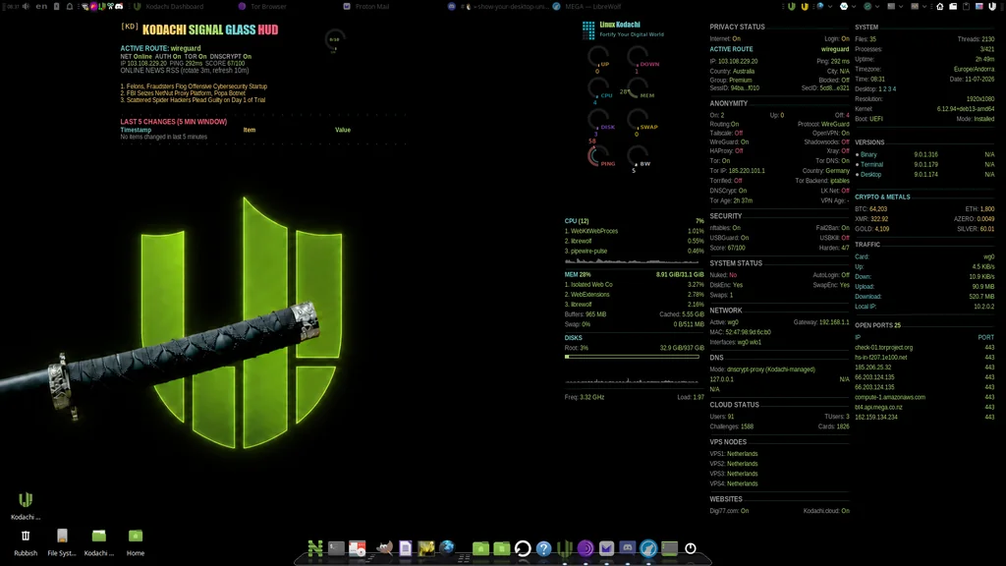This screenshot has width=1006, height=566.
Task: Click the 'Scattered Spider Hackers Plead Guilty' headline
Action: coord(193,100)
